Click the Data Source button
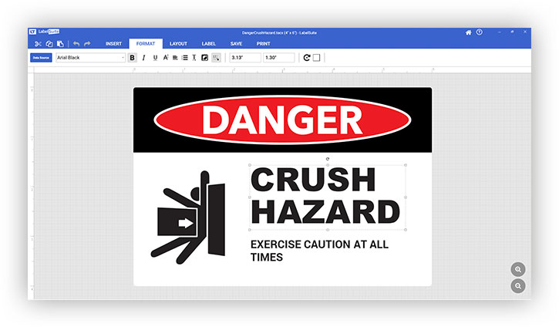Viewport: 559px width, 327px height. tap(40, 58)
